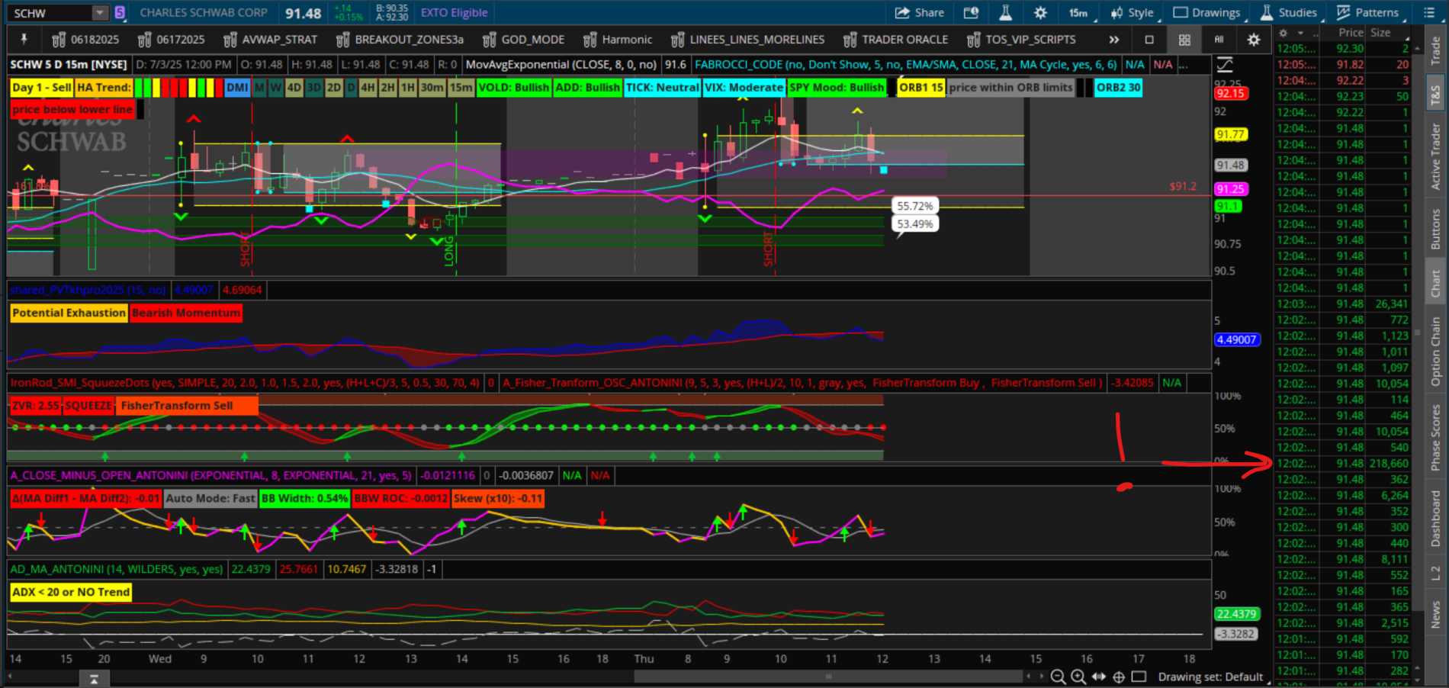Load the AVWAP_STRAT study set
This screenshot has width=1449, height=688.
click(270, 40)
